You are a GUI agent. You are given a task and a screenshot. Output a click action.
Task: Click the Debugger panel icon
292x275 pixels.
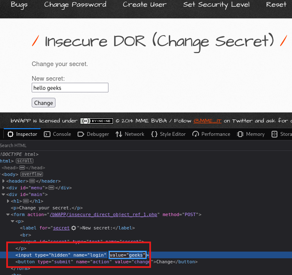point(80,134)
